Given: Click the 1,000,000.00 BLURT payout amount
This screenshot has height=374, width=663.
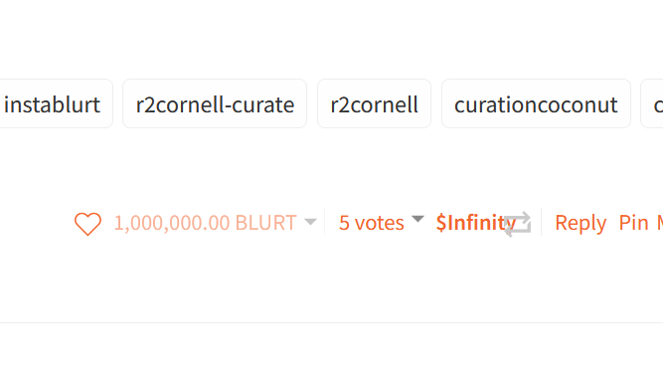Looking at the screenshot, I should (205, 223).
